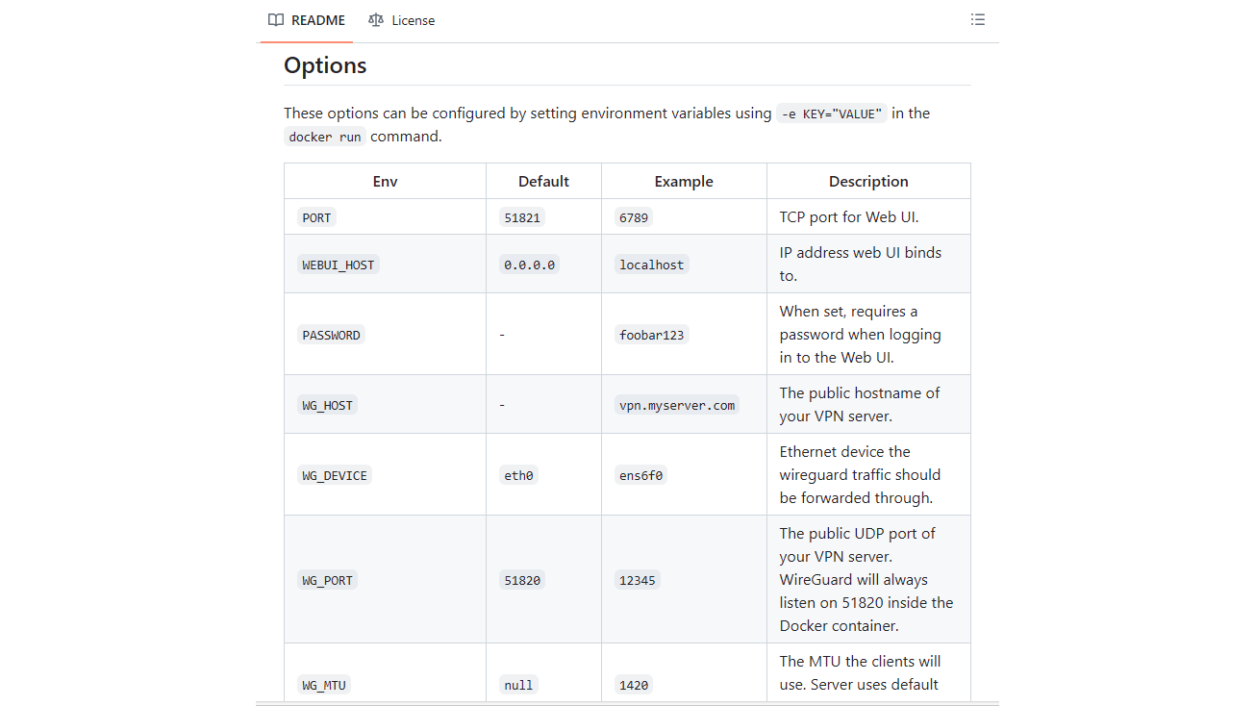Click the docker run code snippet
This screenshot has height=706, width=1255.
325,138
